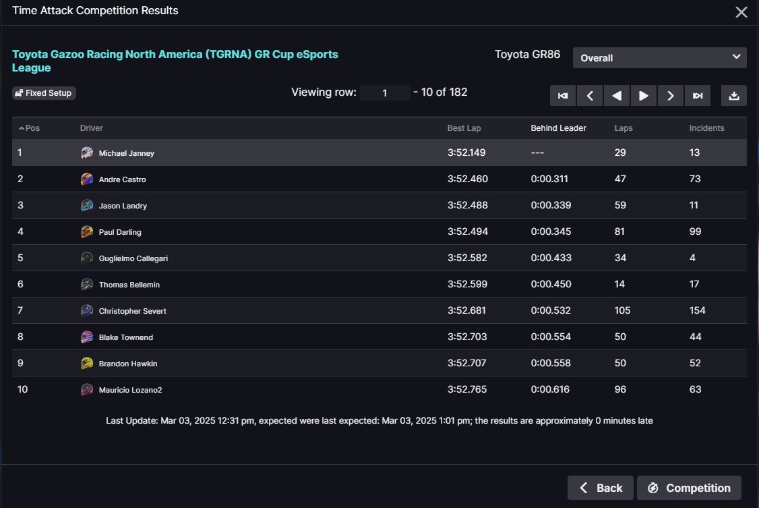
Task: Click gap value 0:00.532
Action: coord(551,310)
